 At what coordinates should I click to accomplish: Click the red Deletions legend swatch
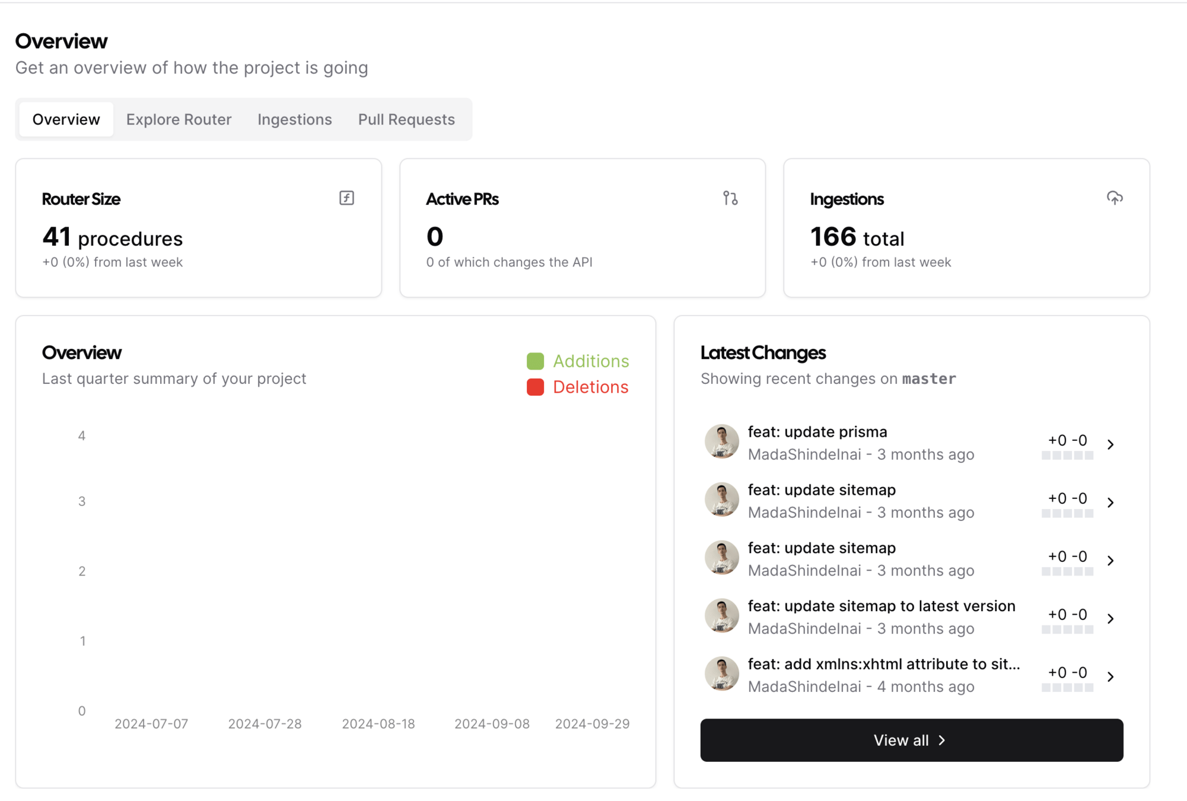point(535,387)
